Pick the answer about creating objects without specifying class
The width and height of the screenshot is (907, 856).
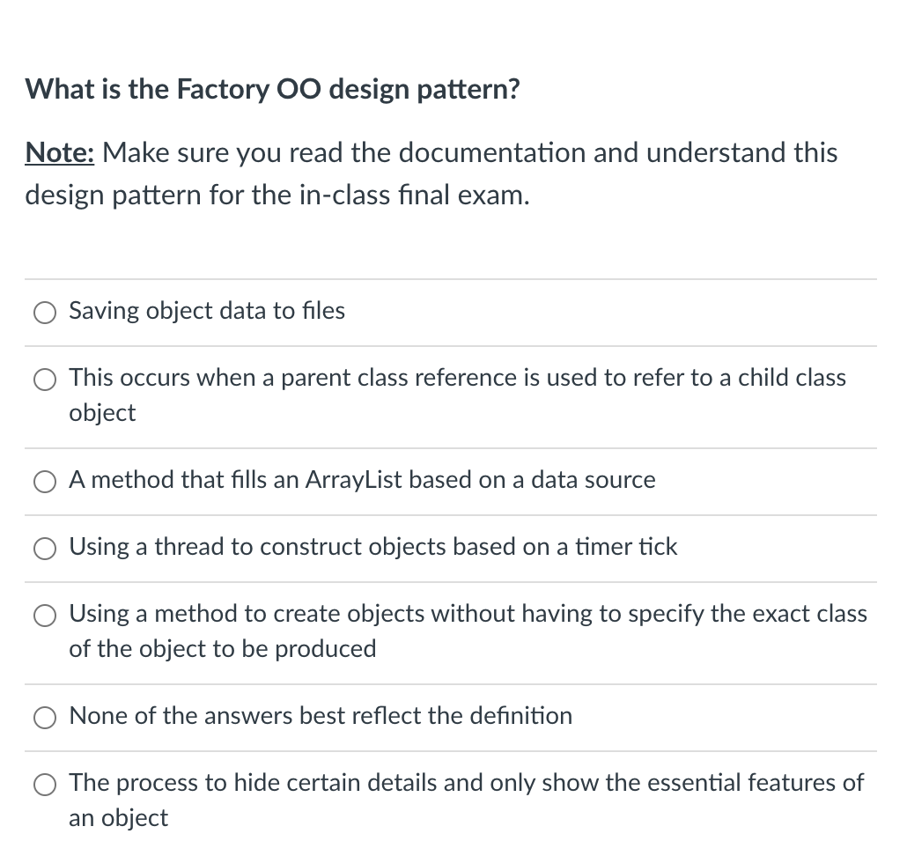tap(45, 615)
